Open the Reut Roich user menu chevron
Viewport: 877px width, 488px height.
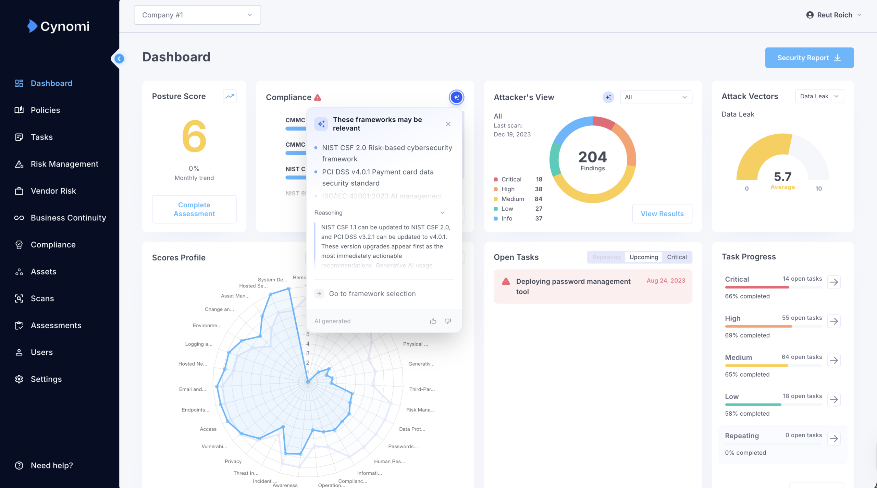point(859,15)
